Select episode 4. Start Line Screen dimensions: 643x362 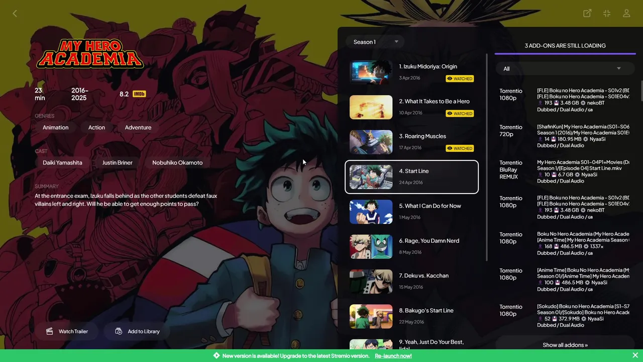pyautogui.click(x=412, y=176)
